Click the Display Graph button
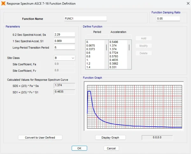This screenshot has height=154, width=191. (x=110, y=137)
